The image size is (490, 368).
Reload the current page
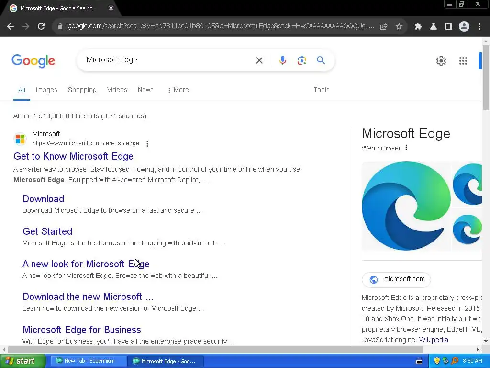click(41, 26)
